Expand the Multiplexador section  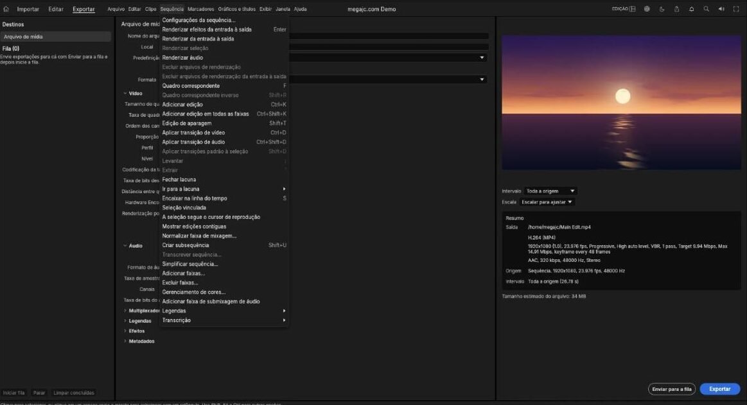click(x=125, y=311)
